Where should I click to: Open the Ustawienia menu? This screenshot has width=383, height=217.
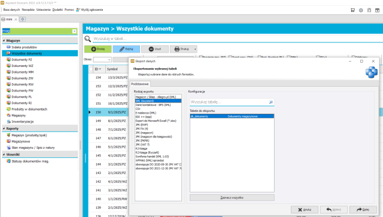point(44,10)
